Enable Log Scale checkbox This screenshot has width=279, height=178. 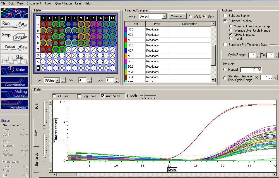point(79,96)
